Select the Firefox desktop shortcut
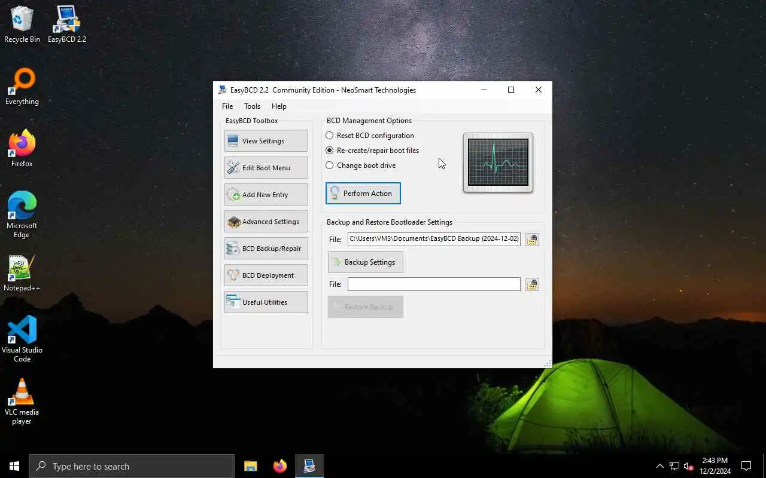The width and height of the screenshot is (766, 478). pyautogui.click(x=22, y=148)
